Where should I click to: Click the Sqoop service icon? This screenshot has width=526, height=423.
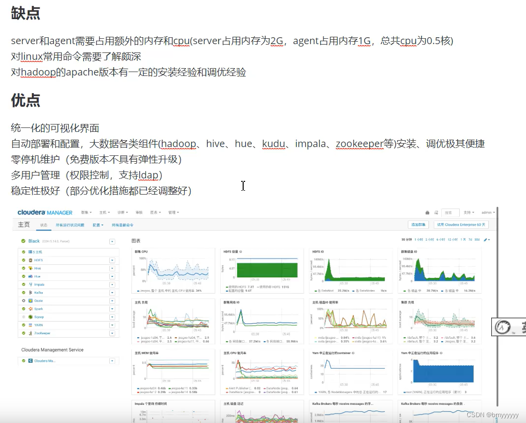click(30, 317)
